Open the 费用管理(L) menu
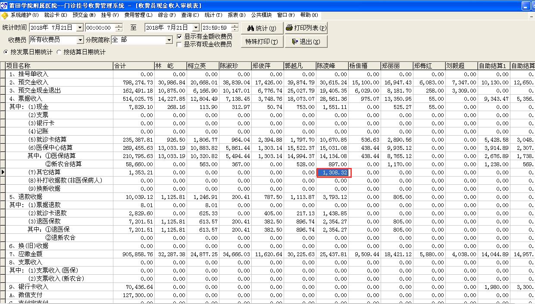This screenshot has width=535, height=304. (x=138, y=15)
